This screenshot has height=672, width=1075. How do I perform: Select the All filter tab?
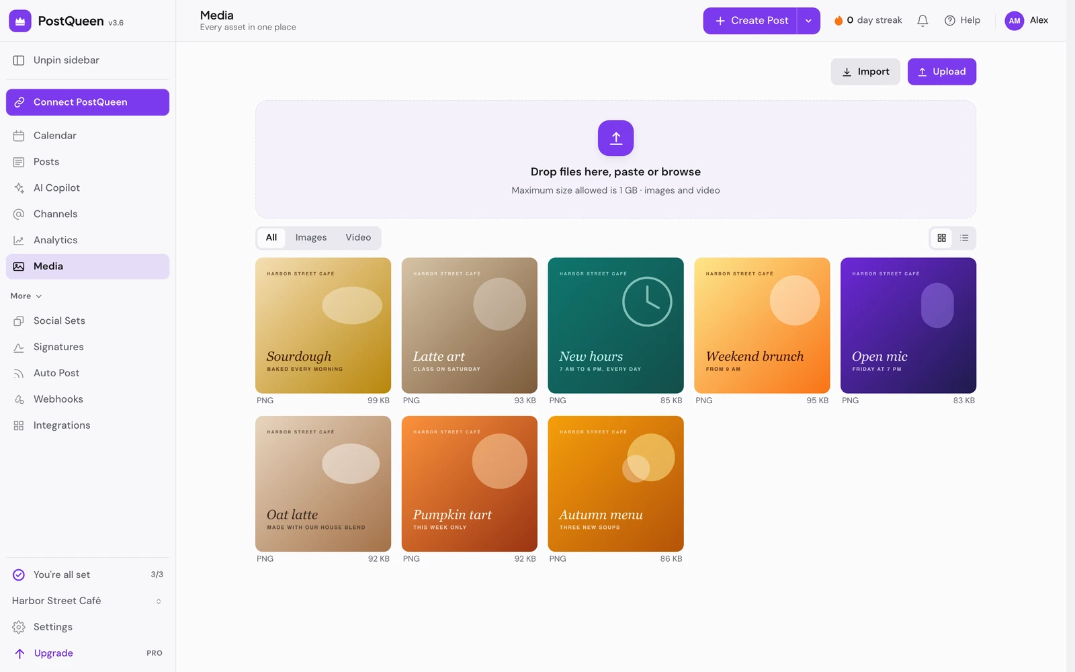coord(271,237)
